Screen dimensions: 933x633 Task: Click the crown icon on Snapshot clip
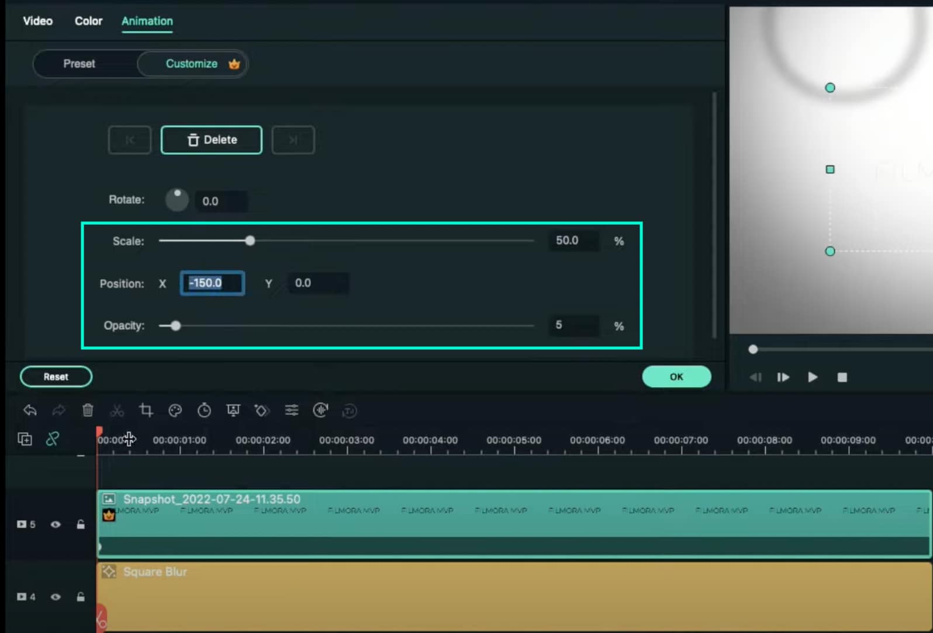point(109,515)
